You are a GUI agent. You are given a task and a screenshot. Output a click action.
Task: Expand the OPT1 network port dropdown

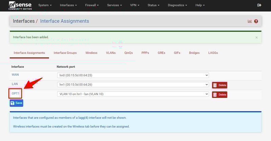133,94
